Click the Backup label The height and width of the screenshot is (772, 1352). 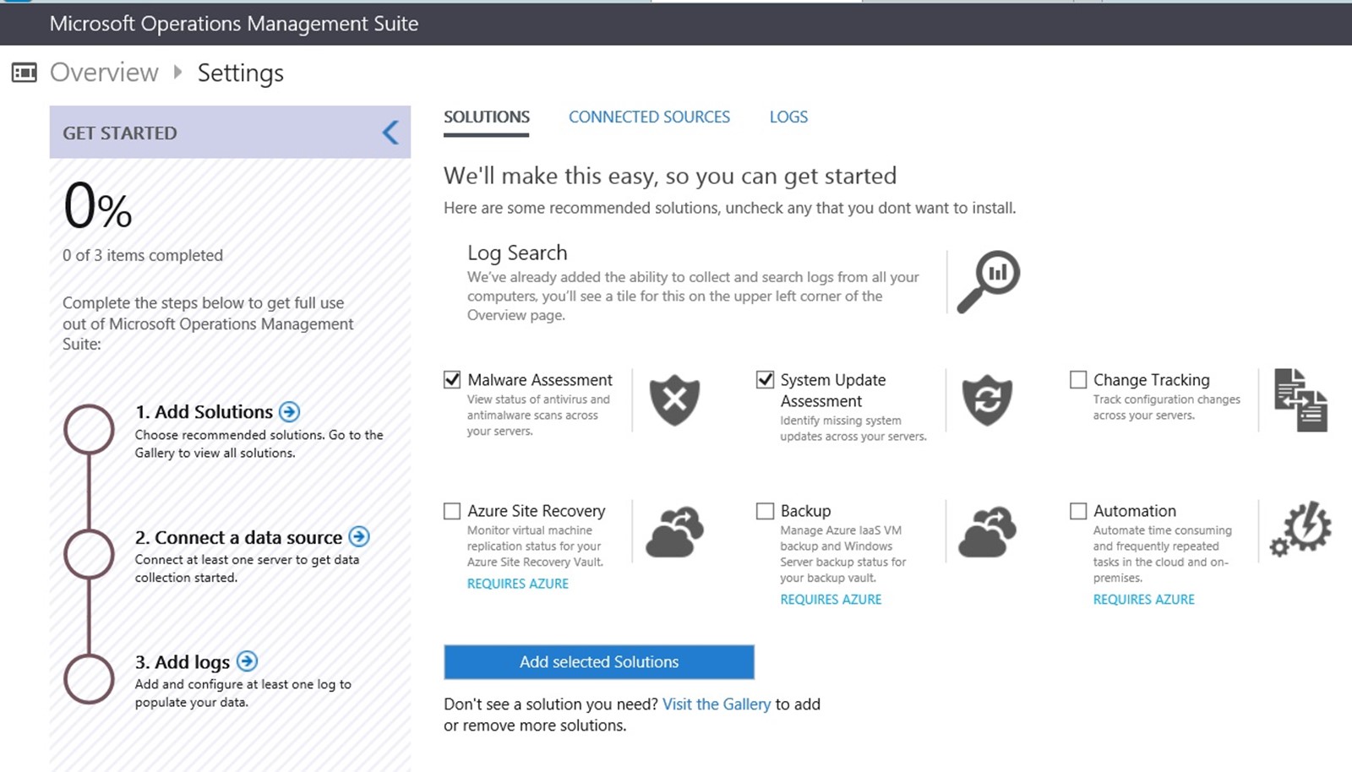[x=805, y=511]
